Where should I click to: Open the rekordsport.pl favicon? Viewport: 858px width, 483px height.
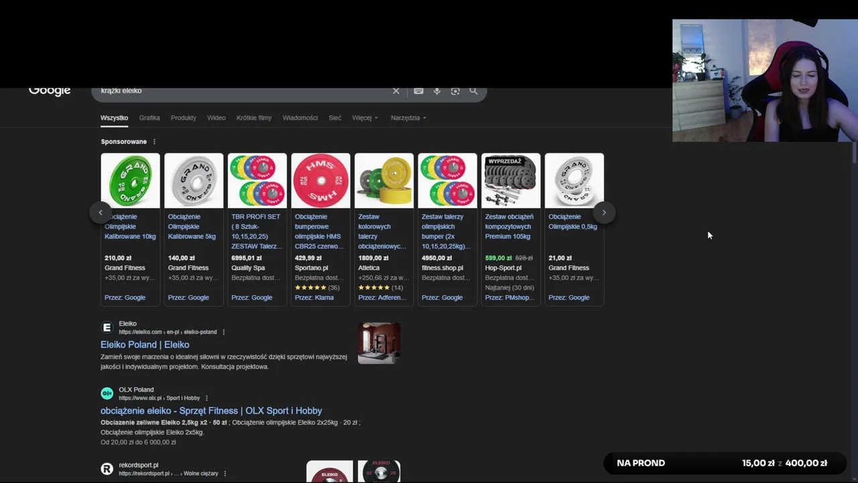pos(107,469)
